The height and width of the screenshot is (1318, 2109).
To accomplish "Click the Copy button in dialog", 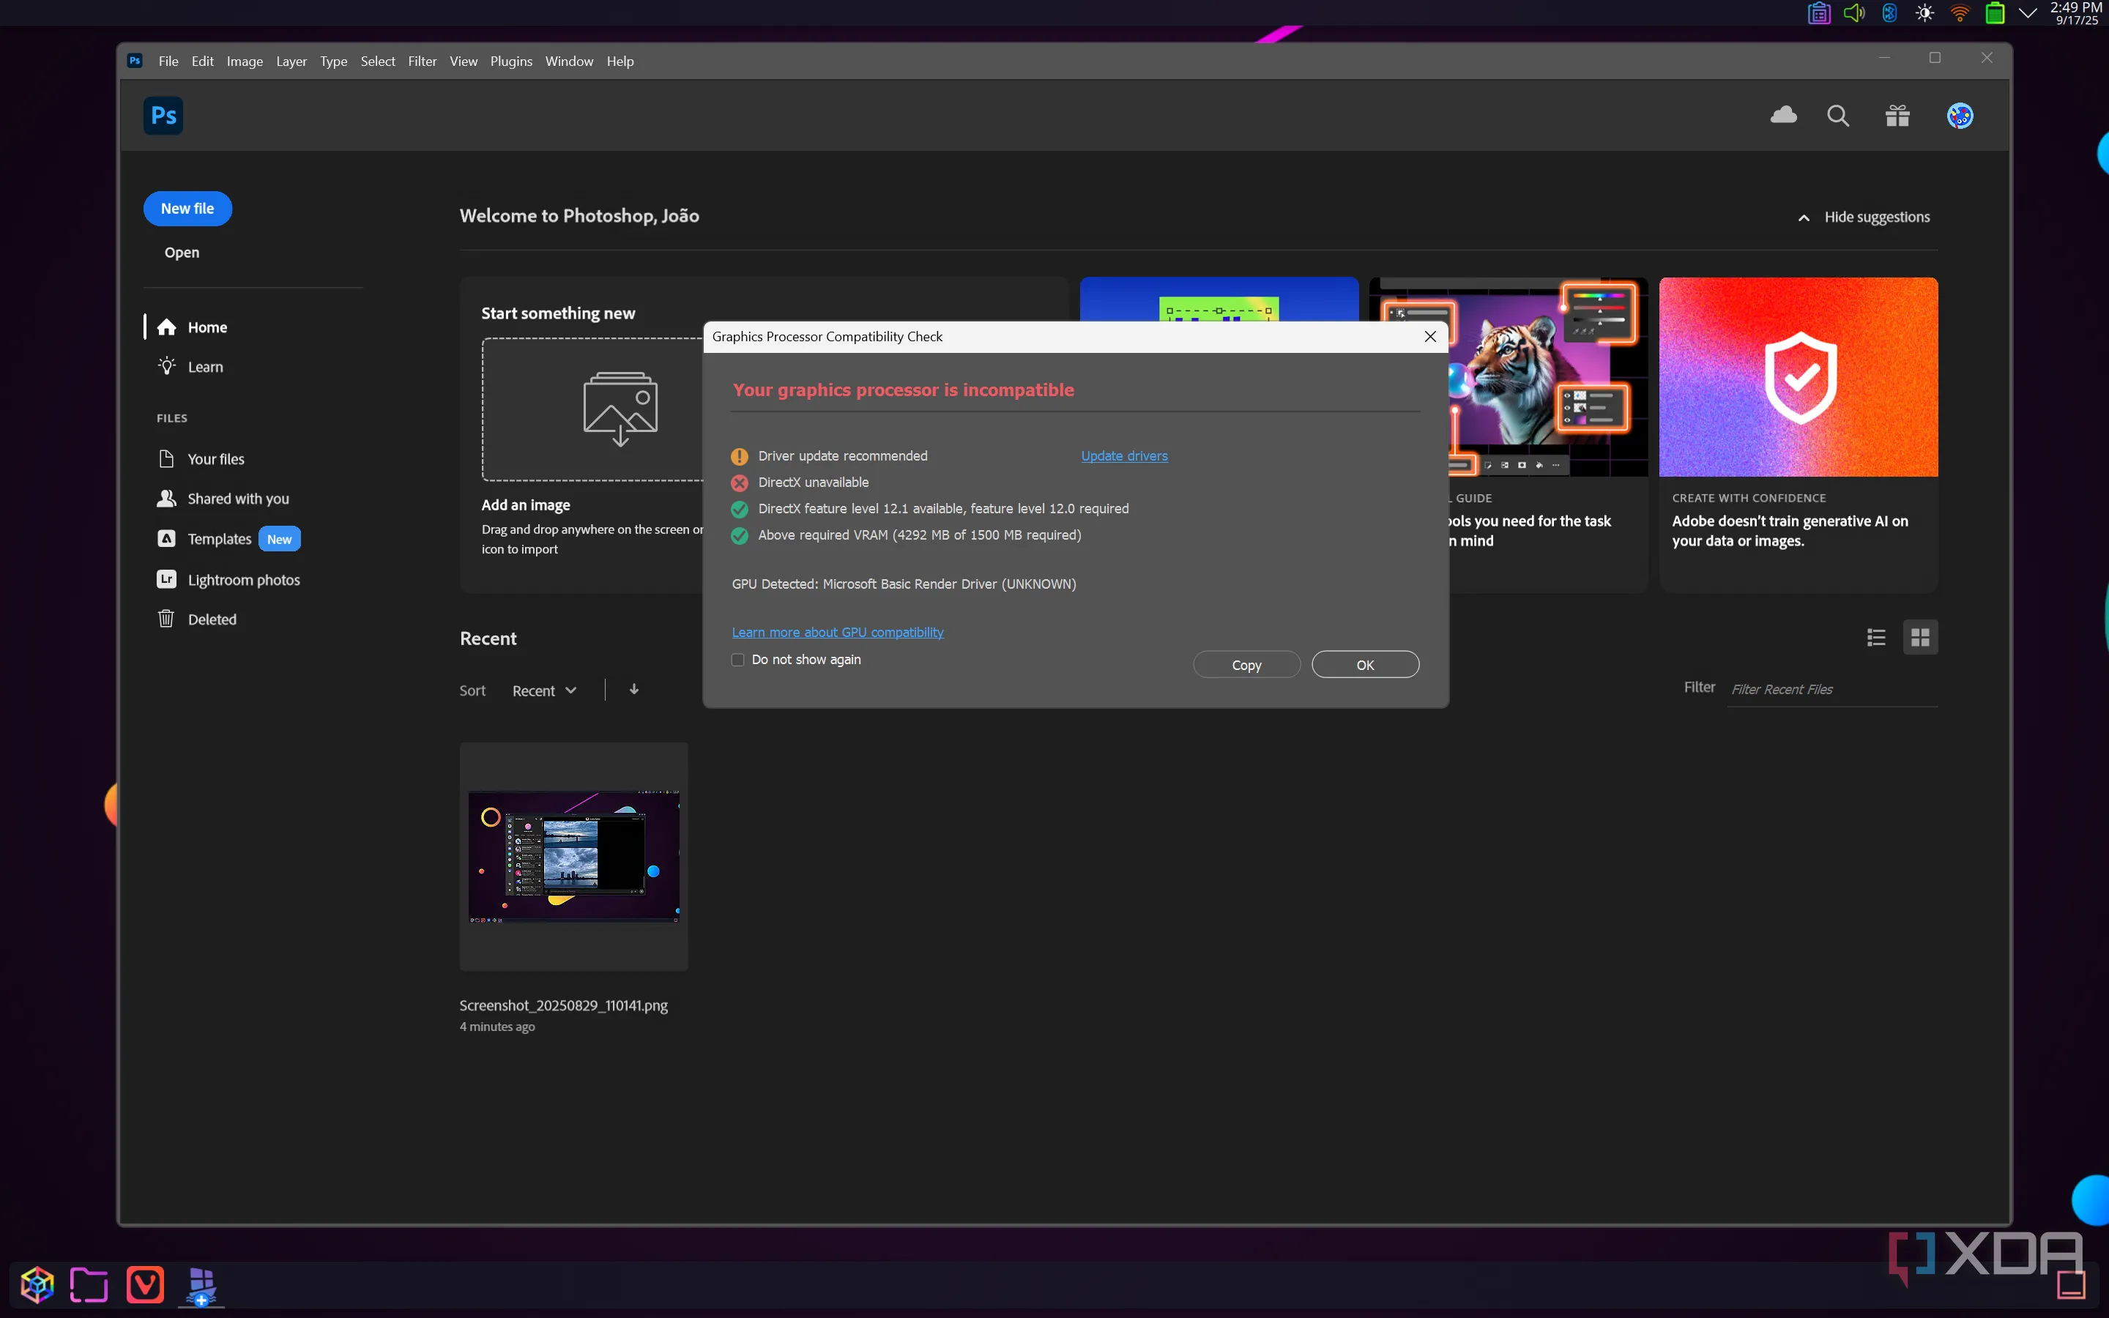I will coord(1246,665).
